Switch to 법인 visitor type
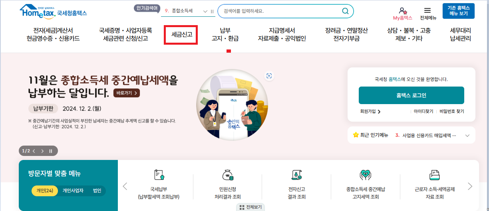Screen dimensions: 489x211 pos(97,191)
